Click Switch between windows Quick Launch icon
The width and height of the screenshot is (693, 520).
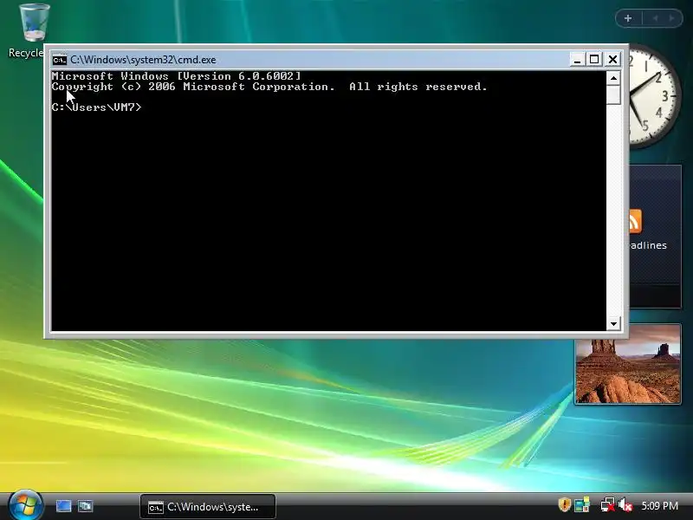pos(86,506)
